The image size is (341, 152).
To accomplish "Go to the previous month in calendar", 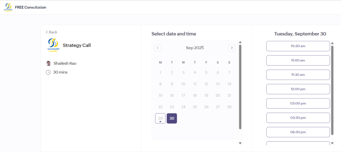I will coord(158,48).
